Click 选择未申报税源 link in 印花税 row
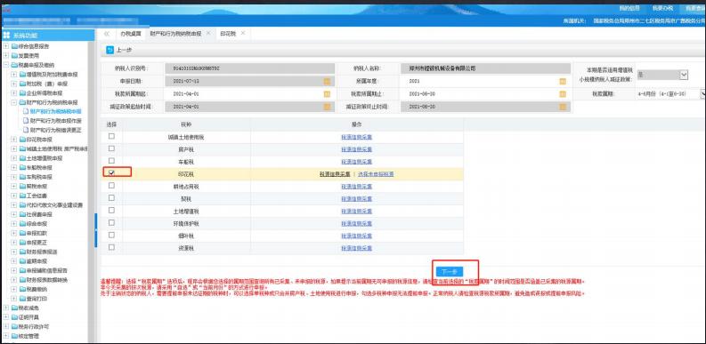The height and width of the screenshot is (344, 706). (x=376, y=173)
